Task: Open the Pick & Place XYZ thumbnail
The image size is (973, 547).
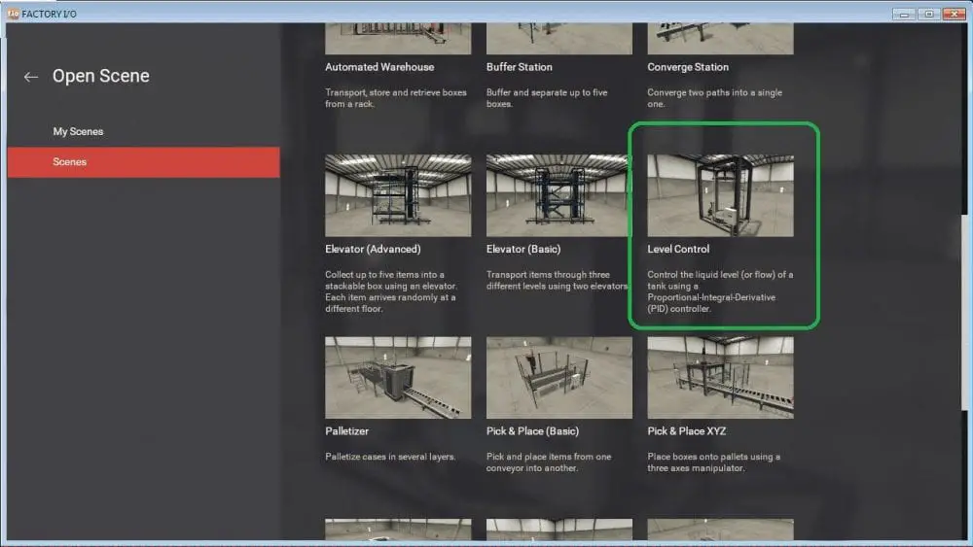Action: 720,377
